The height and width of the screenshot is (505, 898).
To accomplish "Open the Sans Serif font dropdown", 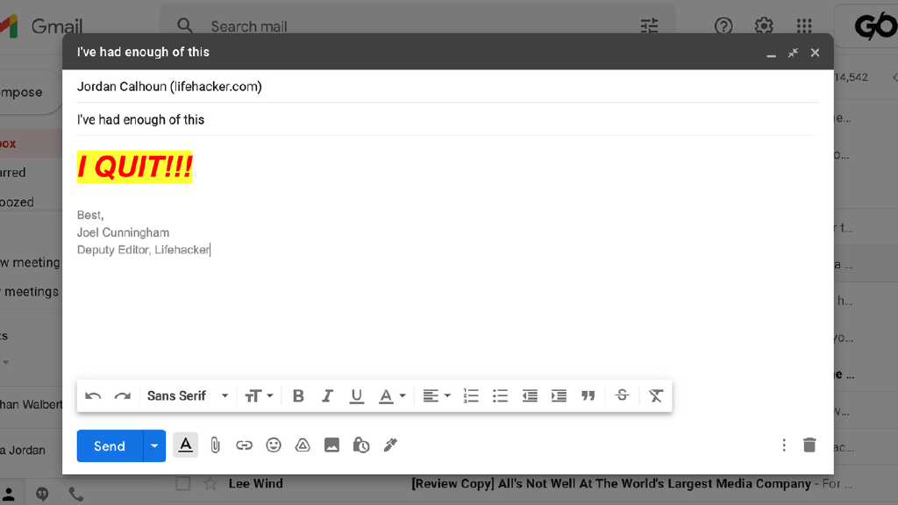I will (x=188, y=395).
